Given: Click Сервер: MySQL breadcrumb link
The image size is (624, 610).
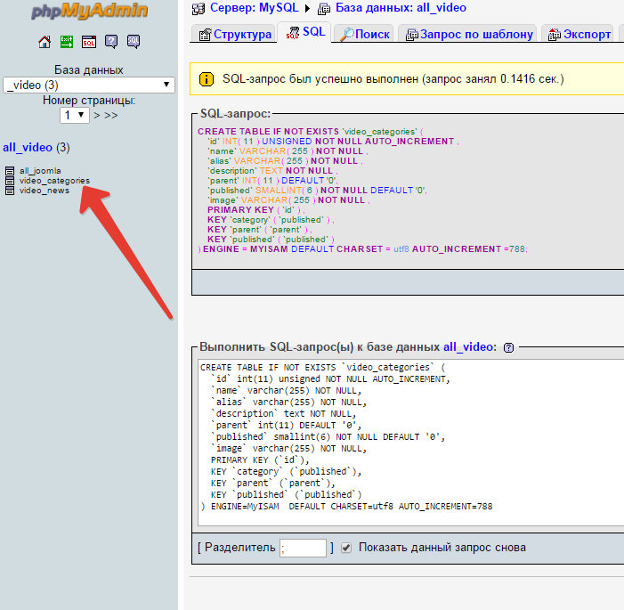Looking at the screenshot, I should coord(254,7).
